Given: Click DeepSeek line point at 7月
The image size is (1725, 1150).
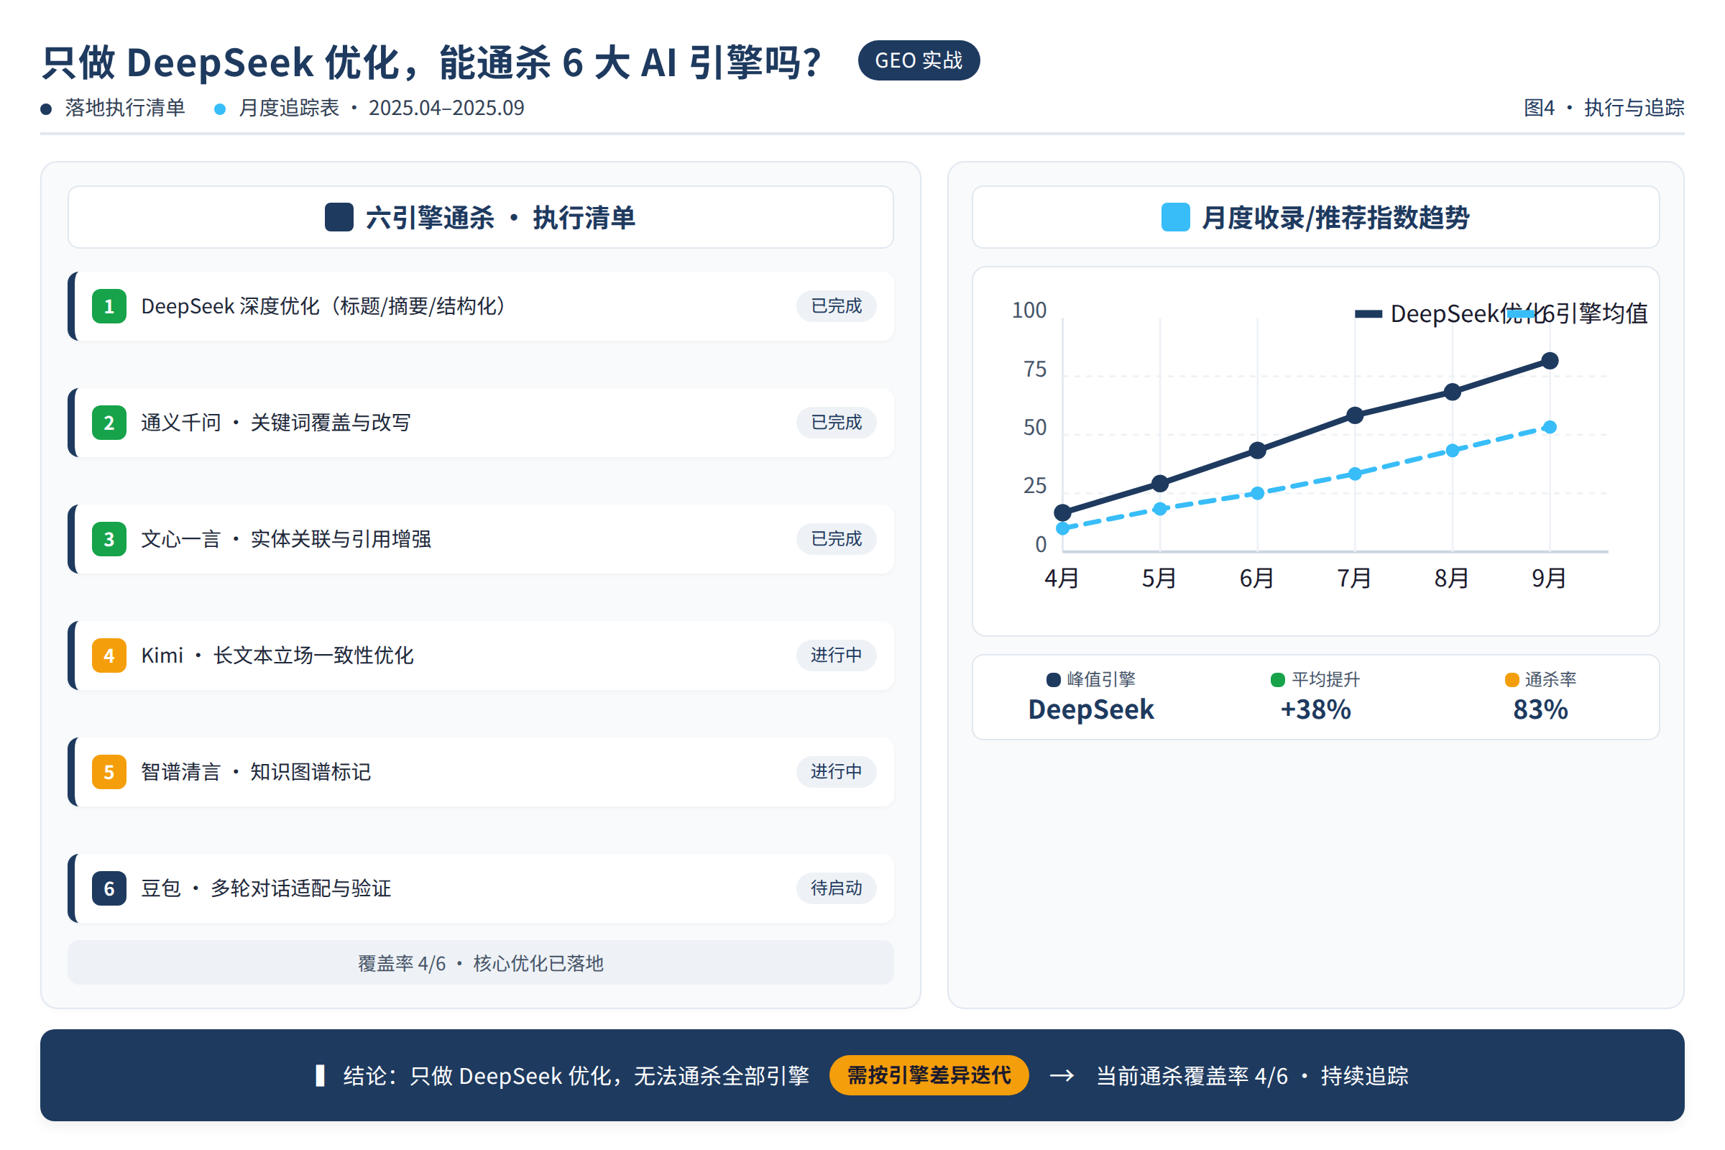Looking at the screenshot, I should click(x=1356, y=415).
